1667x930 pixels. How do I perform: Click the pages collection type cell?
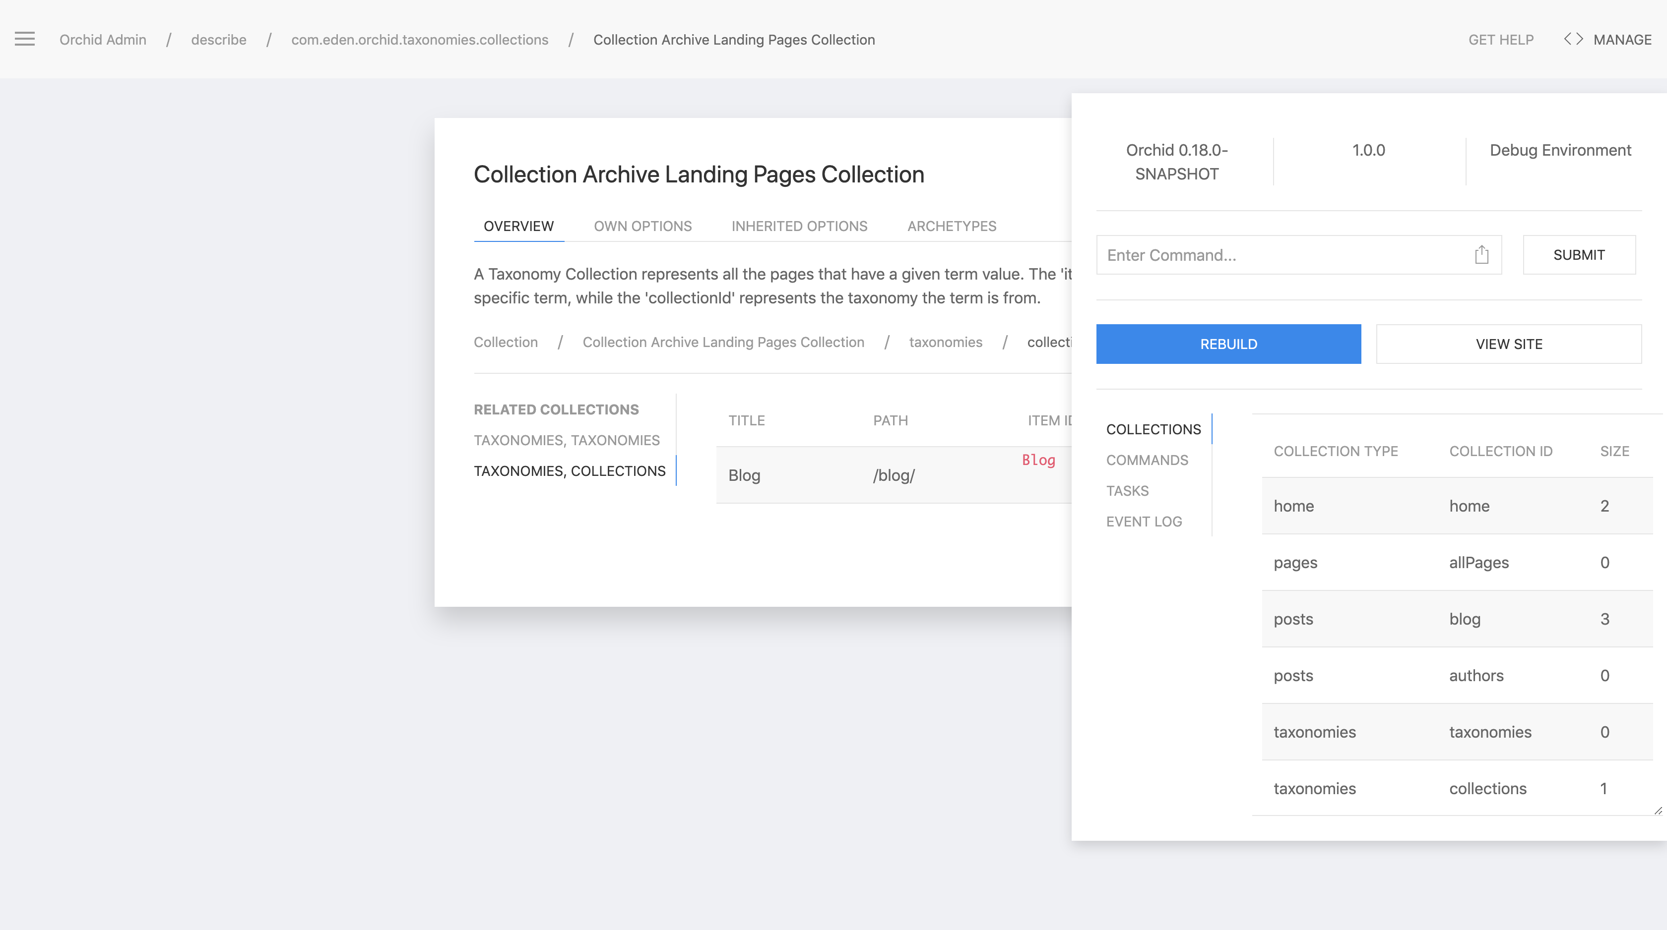tap(1295, 563)
